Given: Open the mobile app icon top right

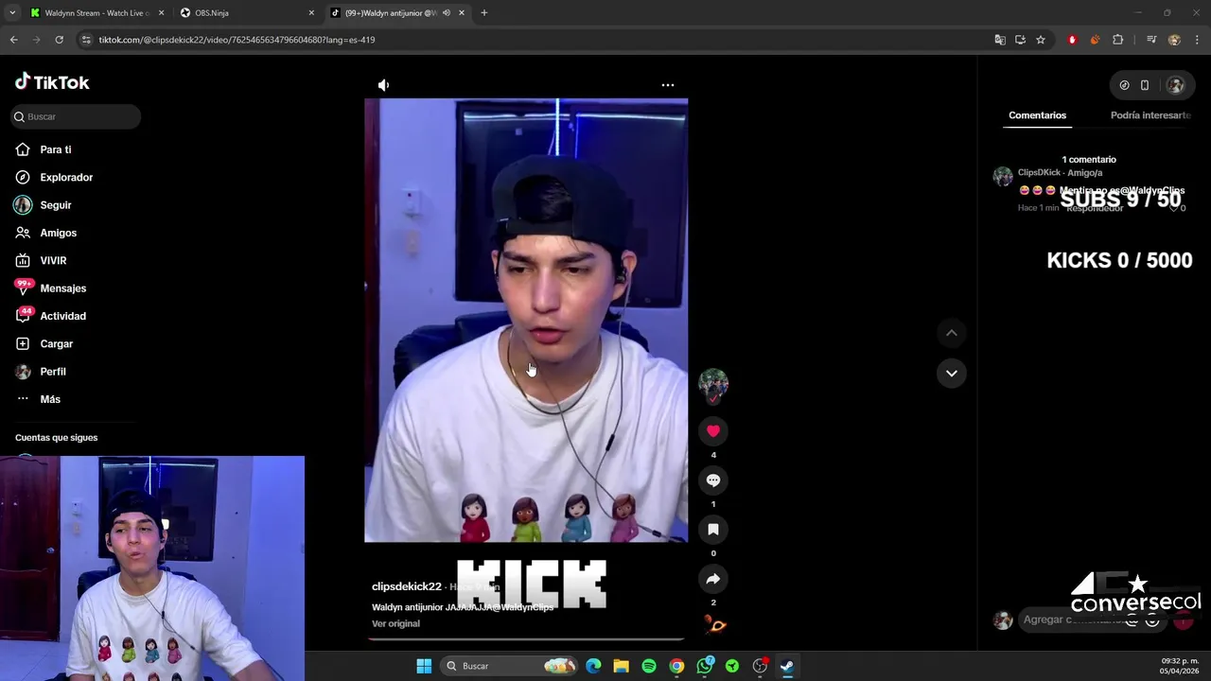Looking at the screenshot, I should click(x=1145, y=85).
